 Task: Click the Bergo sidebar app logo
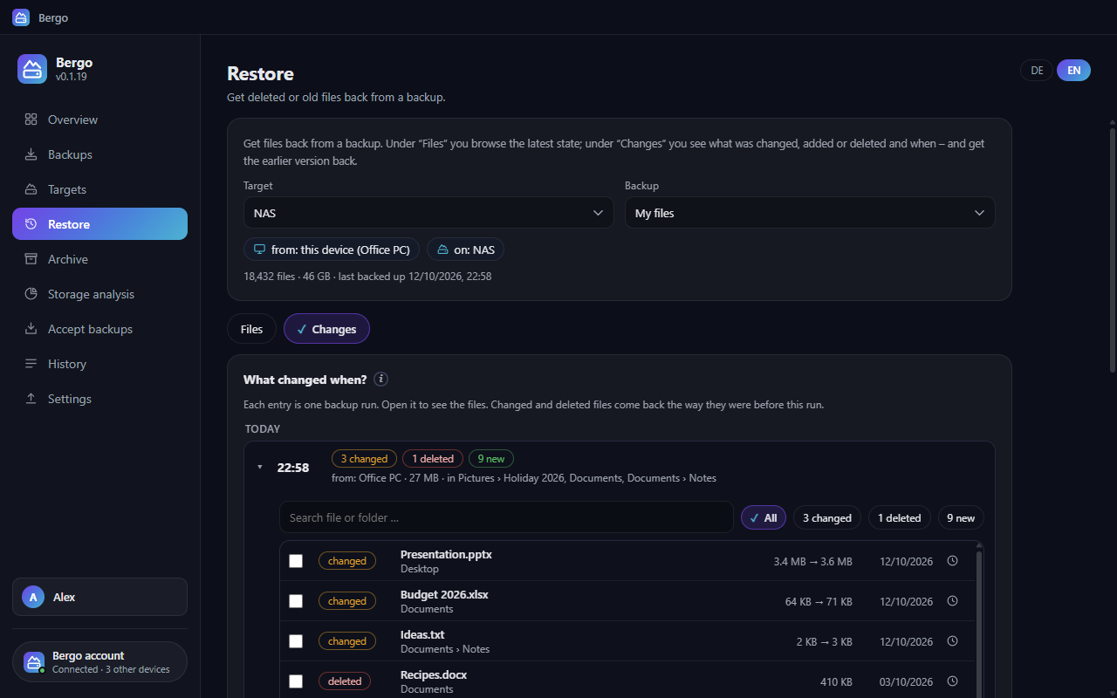pos(32,69)
